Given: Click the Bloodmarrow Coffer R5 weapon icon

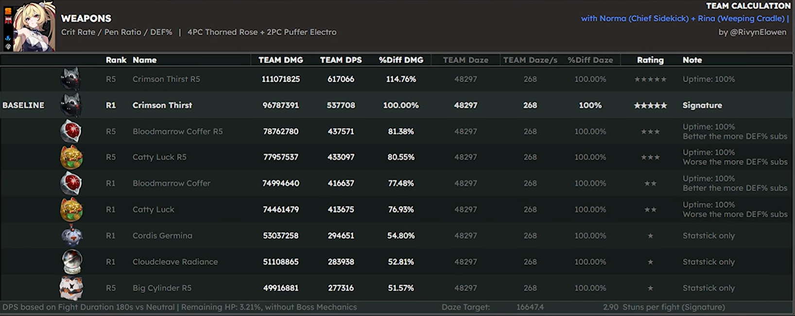Looking at the screenshot, I should pos(71,131).
